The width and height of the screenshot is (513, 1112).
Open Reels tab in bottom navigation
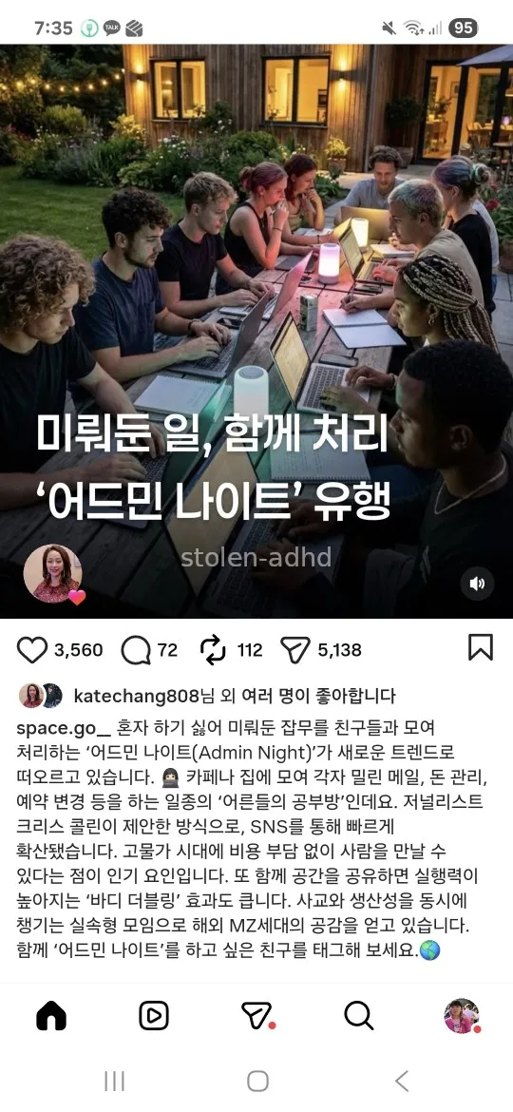pos(154,1016)
